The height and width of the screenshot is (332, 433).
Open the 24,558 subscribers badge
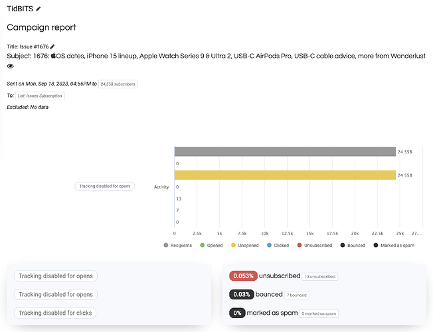click(x=118, y=84)
